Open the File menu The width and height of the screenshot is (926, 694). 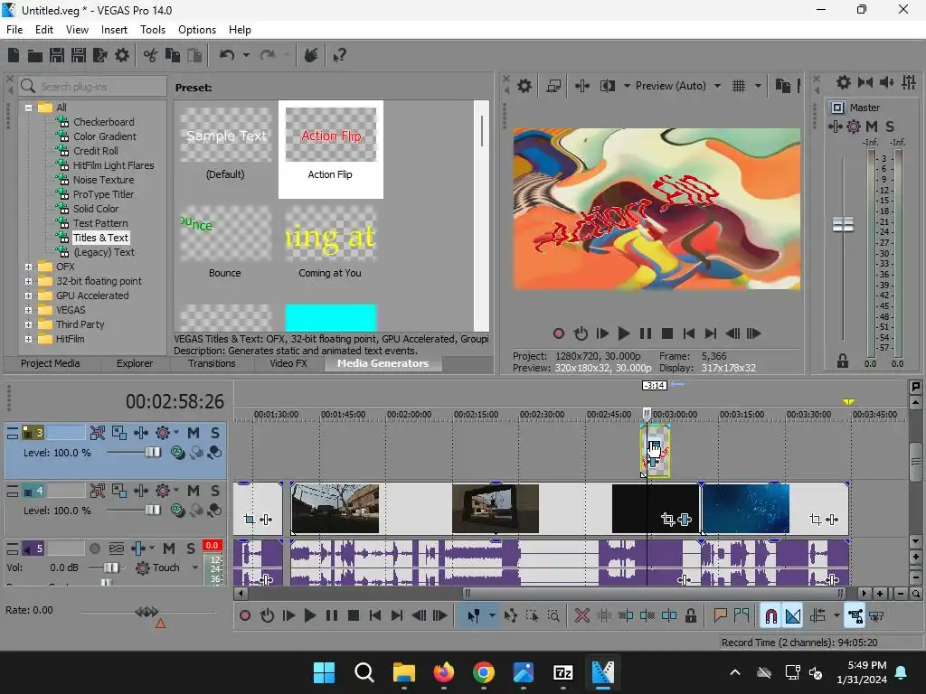14,30
